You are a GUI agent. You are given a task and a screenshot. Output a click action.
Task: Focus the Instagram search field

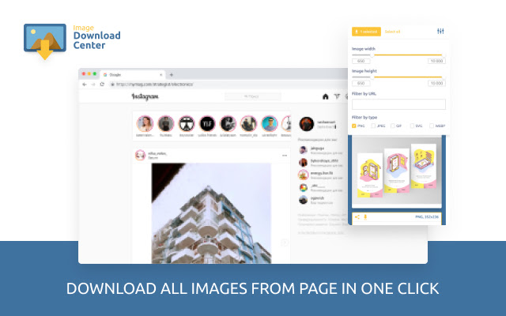pyautogui.click(x=253, y=96)
